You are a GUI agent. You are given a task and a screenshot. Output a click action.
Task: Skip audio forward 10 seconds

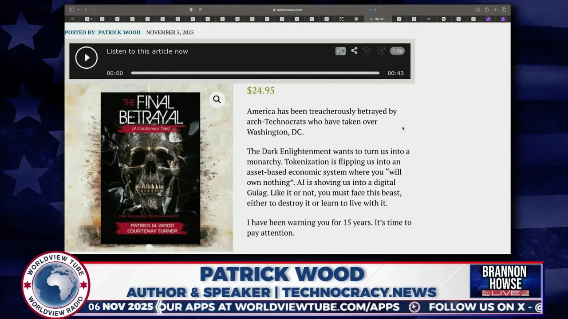pos(381,51)
